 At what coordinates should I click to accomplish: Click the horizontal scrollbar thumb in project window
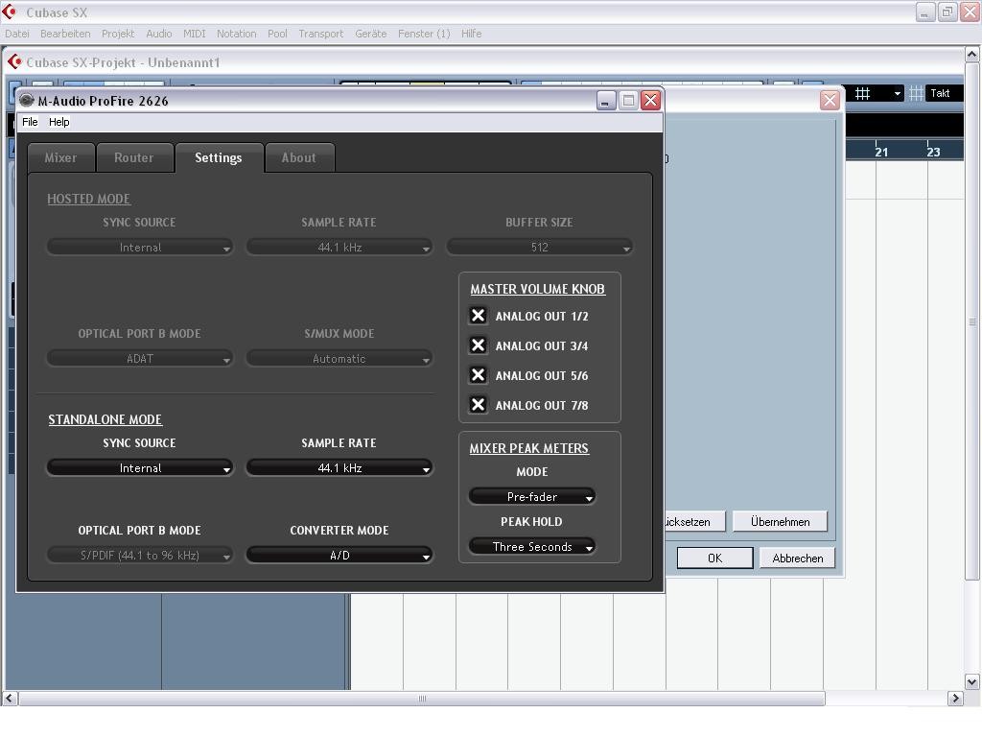click(x=422, y=699)
